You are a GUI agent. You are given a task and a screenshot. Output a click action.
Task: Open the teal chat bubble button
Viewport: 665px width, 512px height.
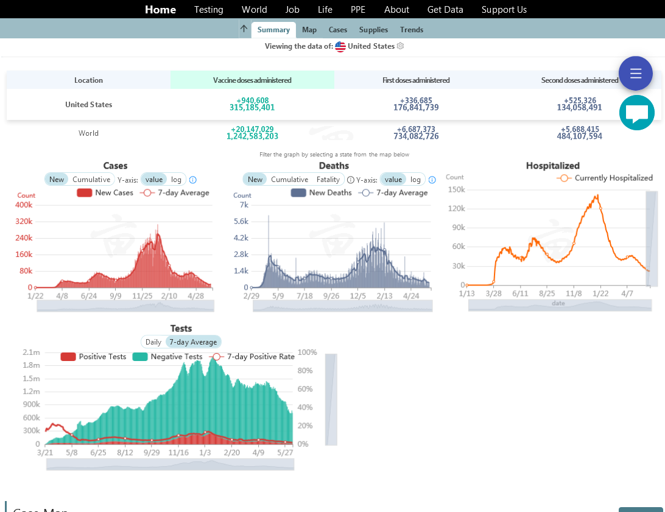click(636, 113)
